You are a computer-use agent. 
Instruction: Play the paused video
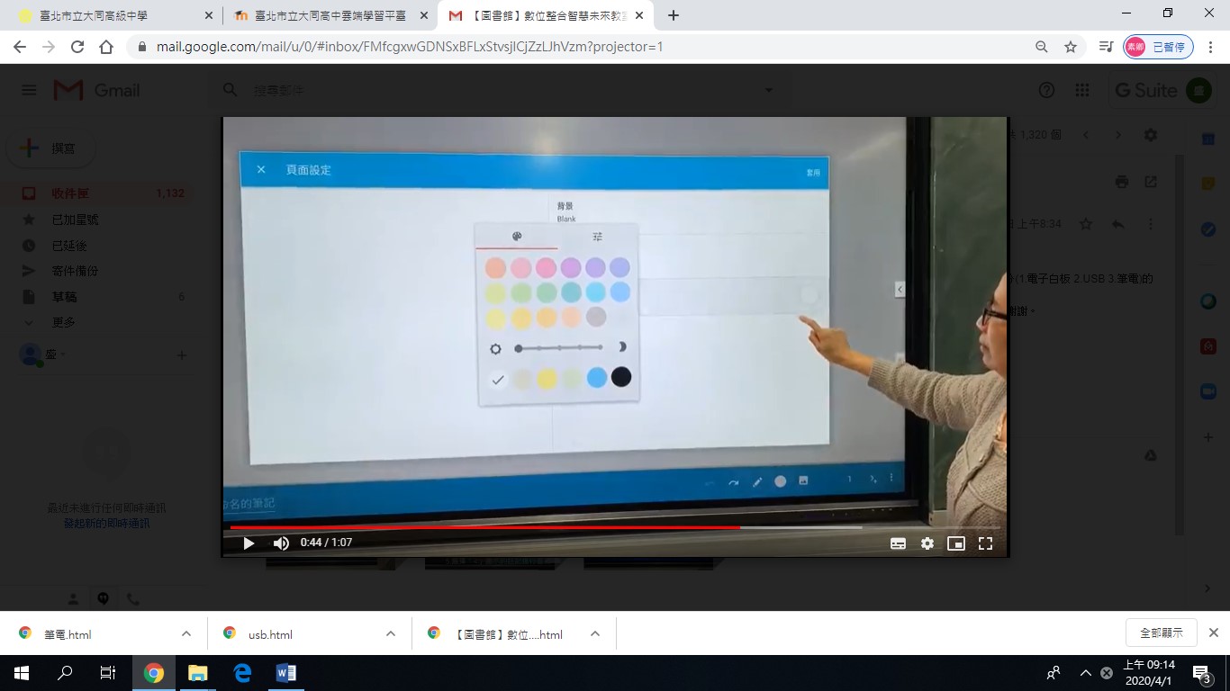point(249,543)
